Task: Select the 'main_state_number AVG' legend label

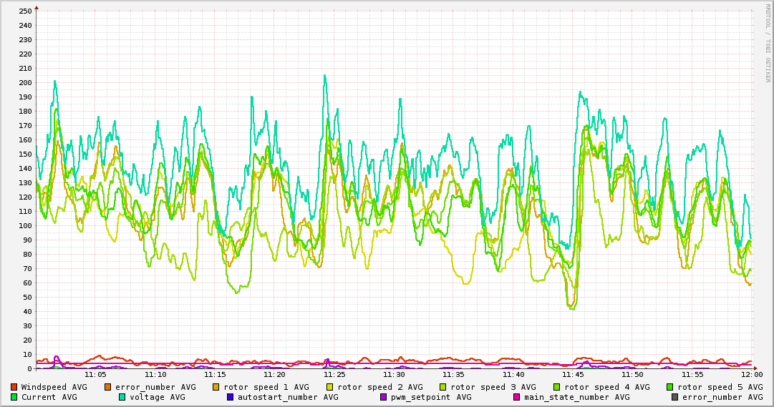Action: pyautogui.click(x=577, y=397)
